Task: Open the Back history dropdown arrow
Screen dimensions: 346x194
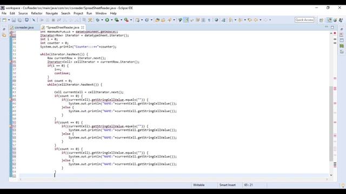Action: (x=261, y=20)
